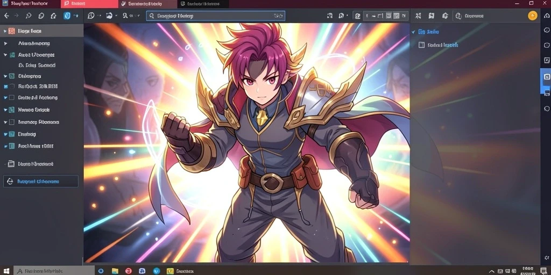
Task: Collapse the top highlighted item in the left tree
Action: 5,31
